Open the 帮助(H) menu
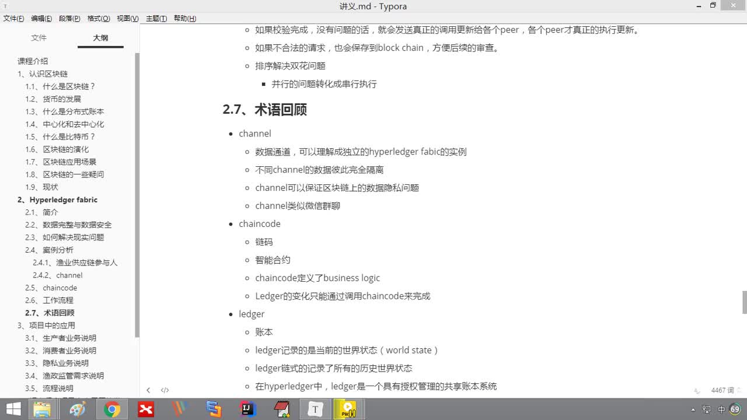 pyautogui.click(x=185, y=19)
